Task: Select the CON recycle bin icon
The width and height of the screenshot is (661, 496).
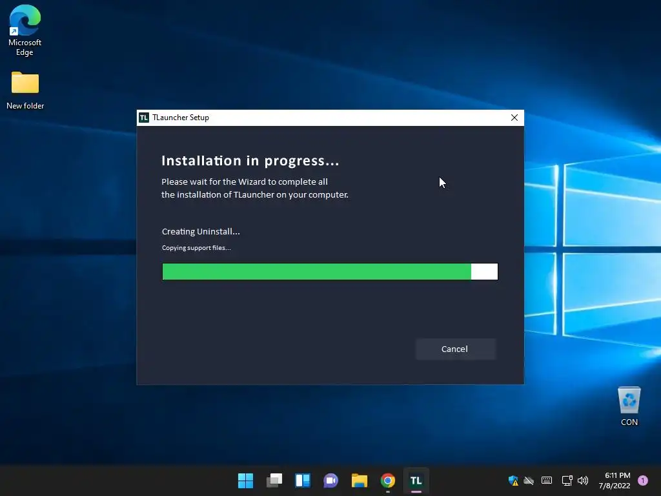Action: tap(629, 406)
